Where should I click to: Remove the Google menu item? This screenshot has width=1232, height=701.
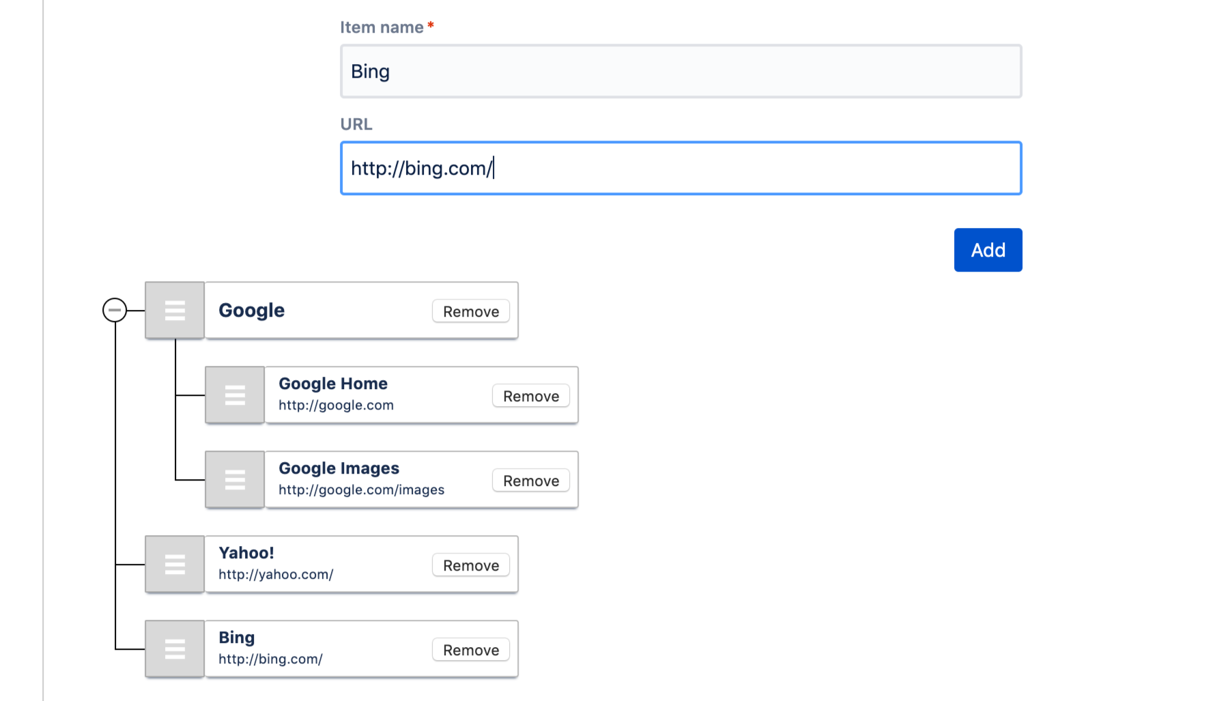471,311
